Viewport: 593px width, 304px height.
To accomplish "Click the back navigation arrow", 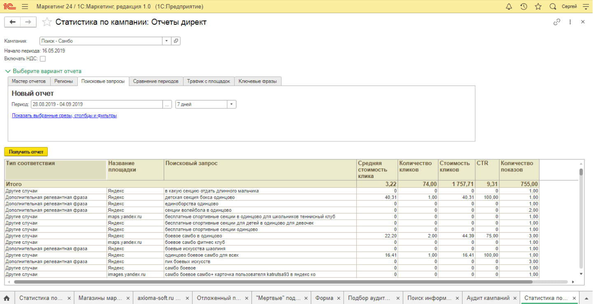I will click(12, 22).
